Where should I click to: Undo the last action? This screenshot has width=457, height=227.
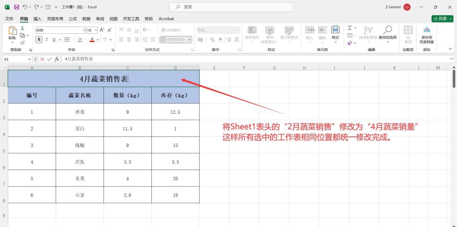point(25,7)
